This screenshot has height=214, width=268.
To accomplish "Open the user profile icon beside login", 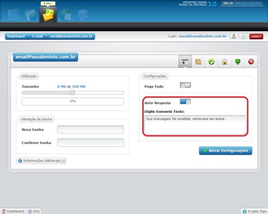I will [x=234, y=36].
